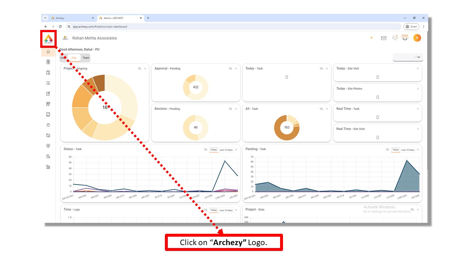The height and width of the screenshot is (263, 468).
Task: Close the Today - Site Visit card
Action: tap(418, 69)
